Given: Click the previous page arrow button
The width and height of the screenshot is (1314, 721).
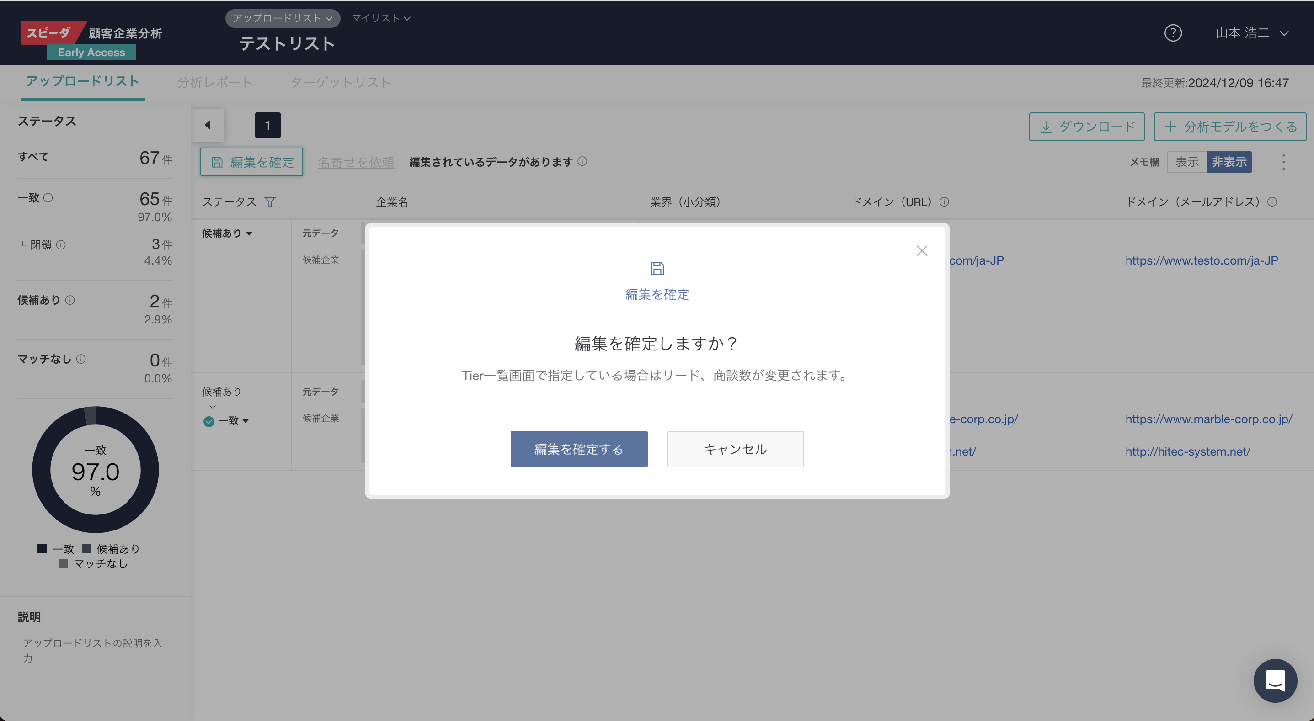Looking at the screenshot, I should click(208, 125).
